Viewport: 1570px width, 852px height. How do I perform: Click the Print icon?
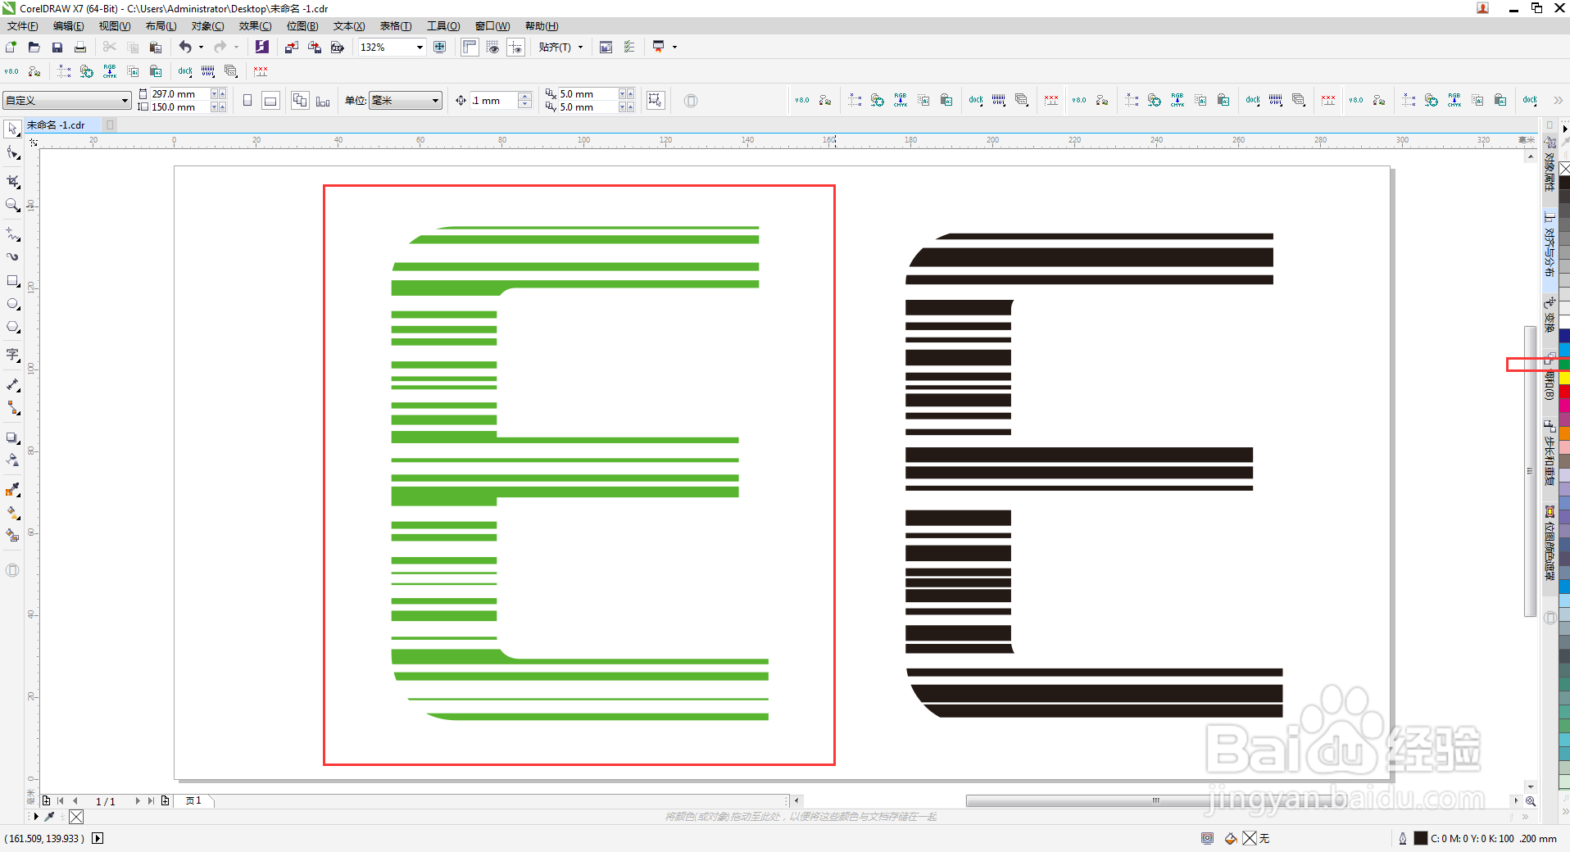80,48
